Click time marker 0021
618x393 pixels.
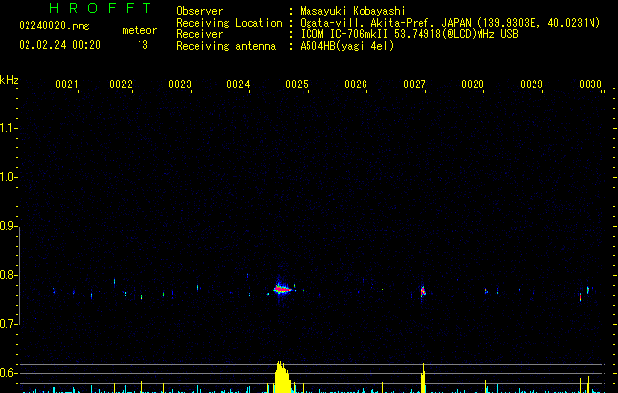(x=66, y=84)
